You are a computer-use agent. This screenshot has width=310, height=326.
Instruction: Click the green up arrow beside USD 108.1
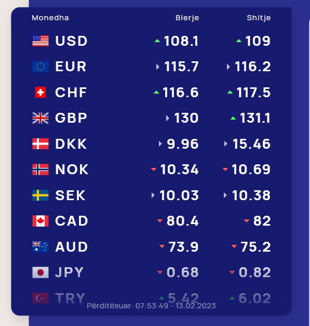coord(157,41)
